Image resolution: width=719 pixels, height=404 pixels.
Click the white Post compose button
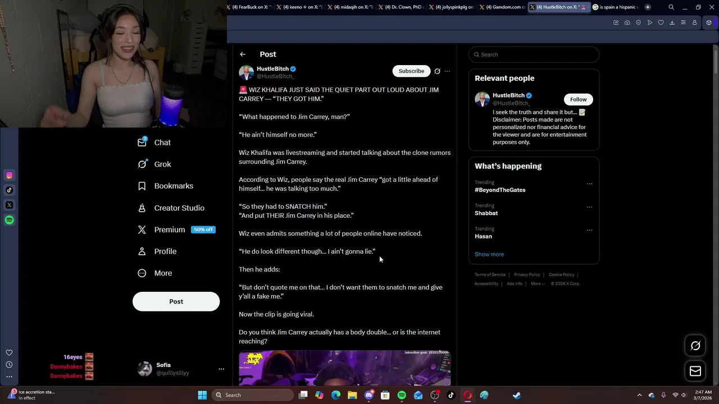176,301
